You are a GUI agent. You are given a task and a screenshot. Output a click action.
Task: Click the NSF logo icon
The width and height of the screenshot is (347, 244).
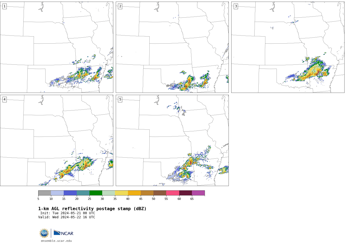(x=44, y=233)
